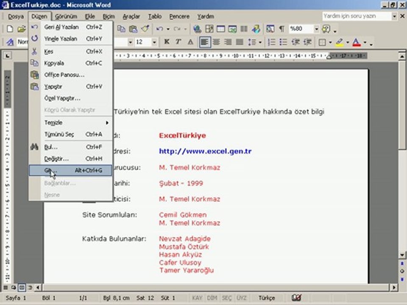Image resolution: width=407 pixels, height=305 pixels.
Task: Choose Tümünü Seç from the menu
Action: 71,134
